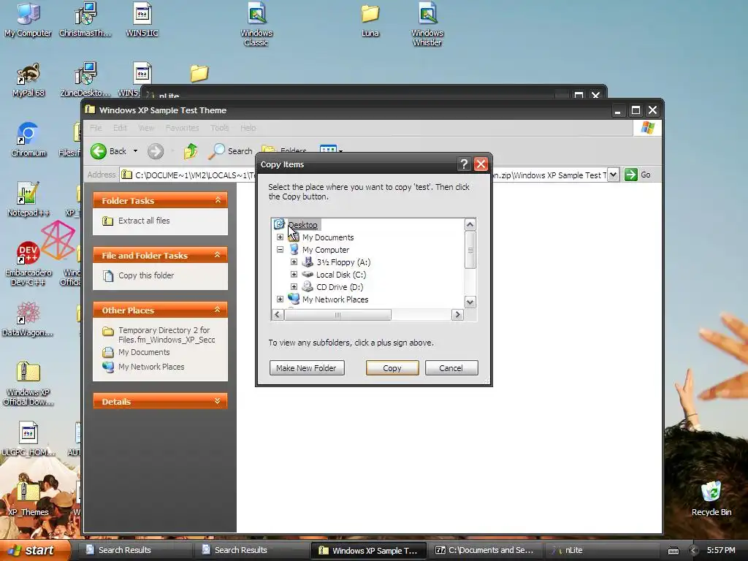Open the Luna folder on desktop
The width and height of the screenshot is (748, 561).
[370, 20]
